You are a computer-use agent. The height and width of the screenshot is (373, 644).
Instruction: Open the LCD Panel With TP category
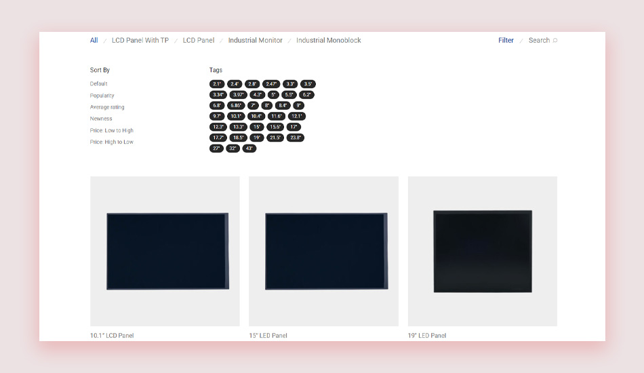pyautogui.click(x=140, y=40)
